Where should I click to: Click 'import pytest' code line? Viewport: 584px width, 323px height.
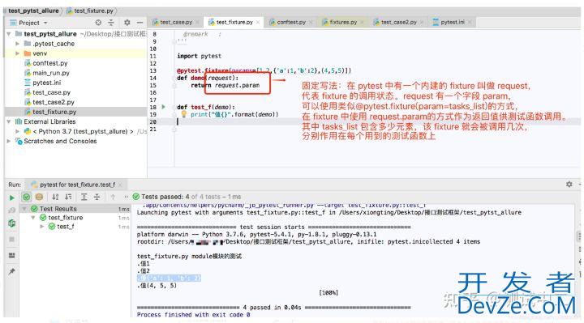pyautogui.click(x=199, y=56)
